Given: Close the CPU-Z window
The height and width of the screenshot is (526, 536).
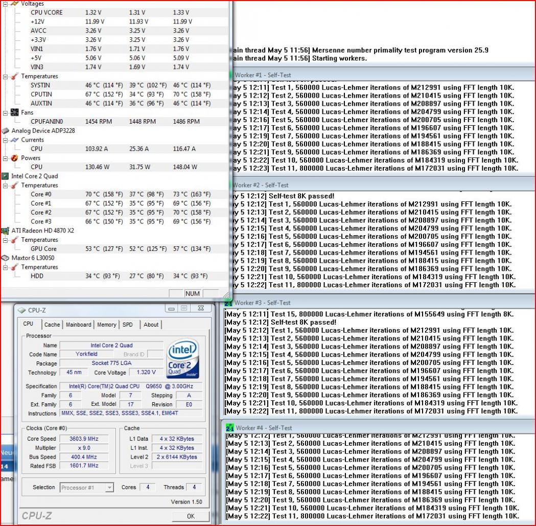Looking at the screenshot, I should tap(201, 308).
